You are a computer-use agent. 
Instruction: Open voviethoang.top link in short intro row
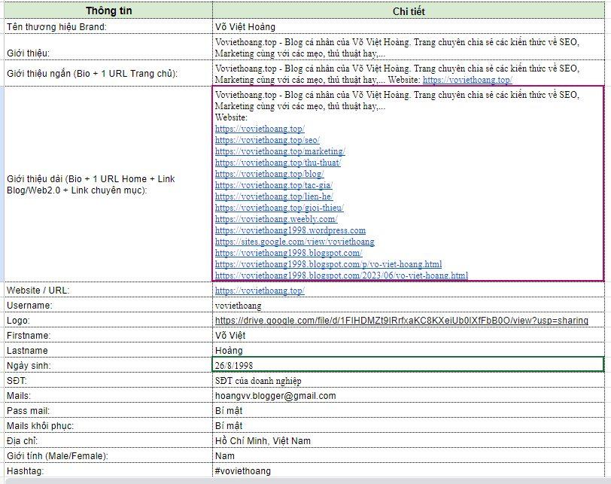[x=467, y=80]
